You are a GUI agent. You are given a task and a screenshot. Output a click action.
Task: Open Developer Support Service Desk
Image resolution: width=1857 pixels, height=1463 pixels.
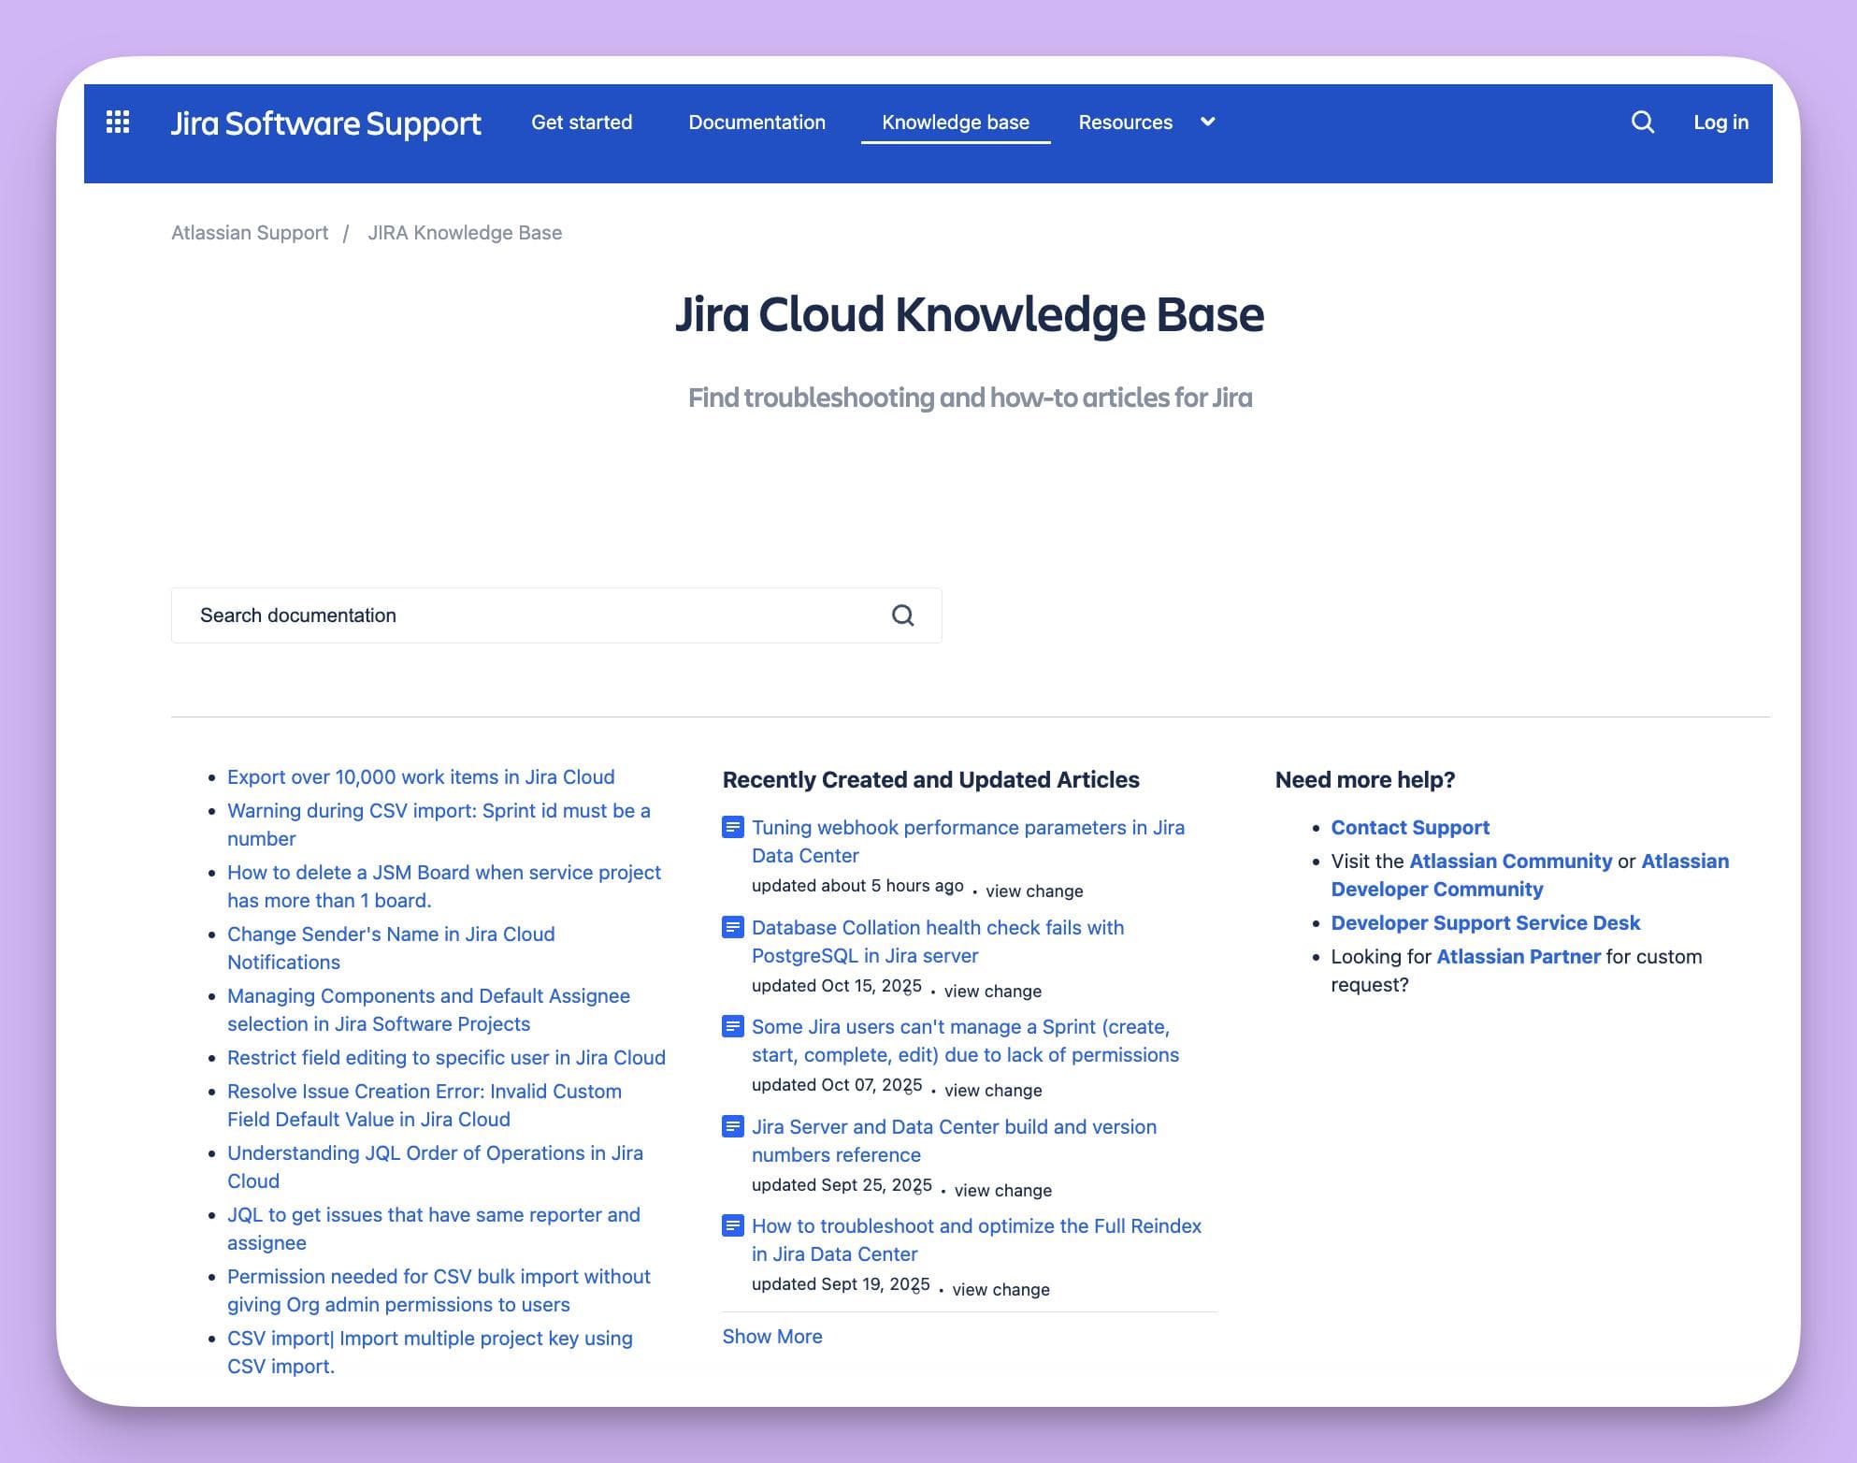click(x=1485, y=922)
